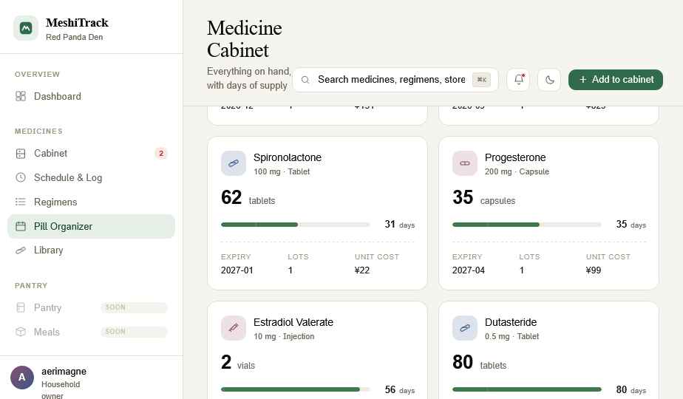The height and width of the screenshot is (399, 683).
Task: Click the Cabinet badge showing 2
Action: tap(161, 154)
